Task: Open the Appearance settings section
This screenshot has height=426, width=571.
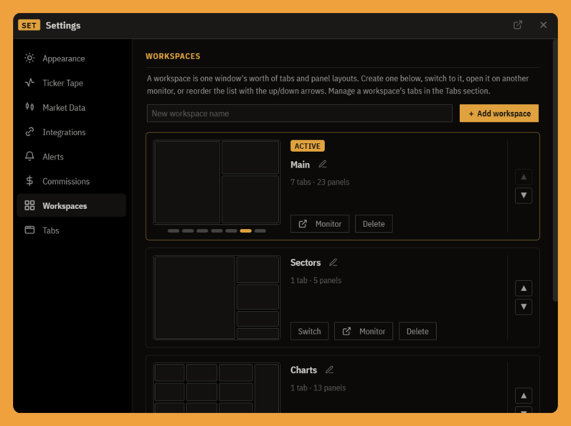Action: (71, 58)
